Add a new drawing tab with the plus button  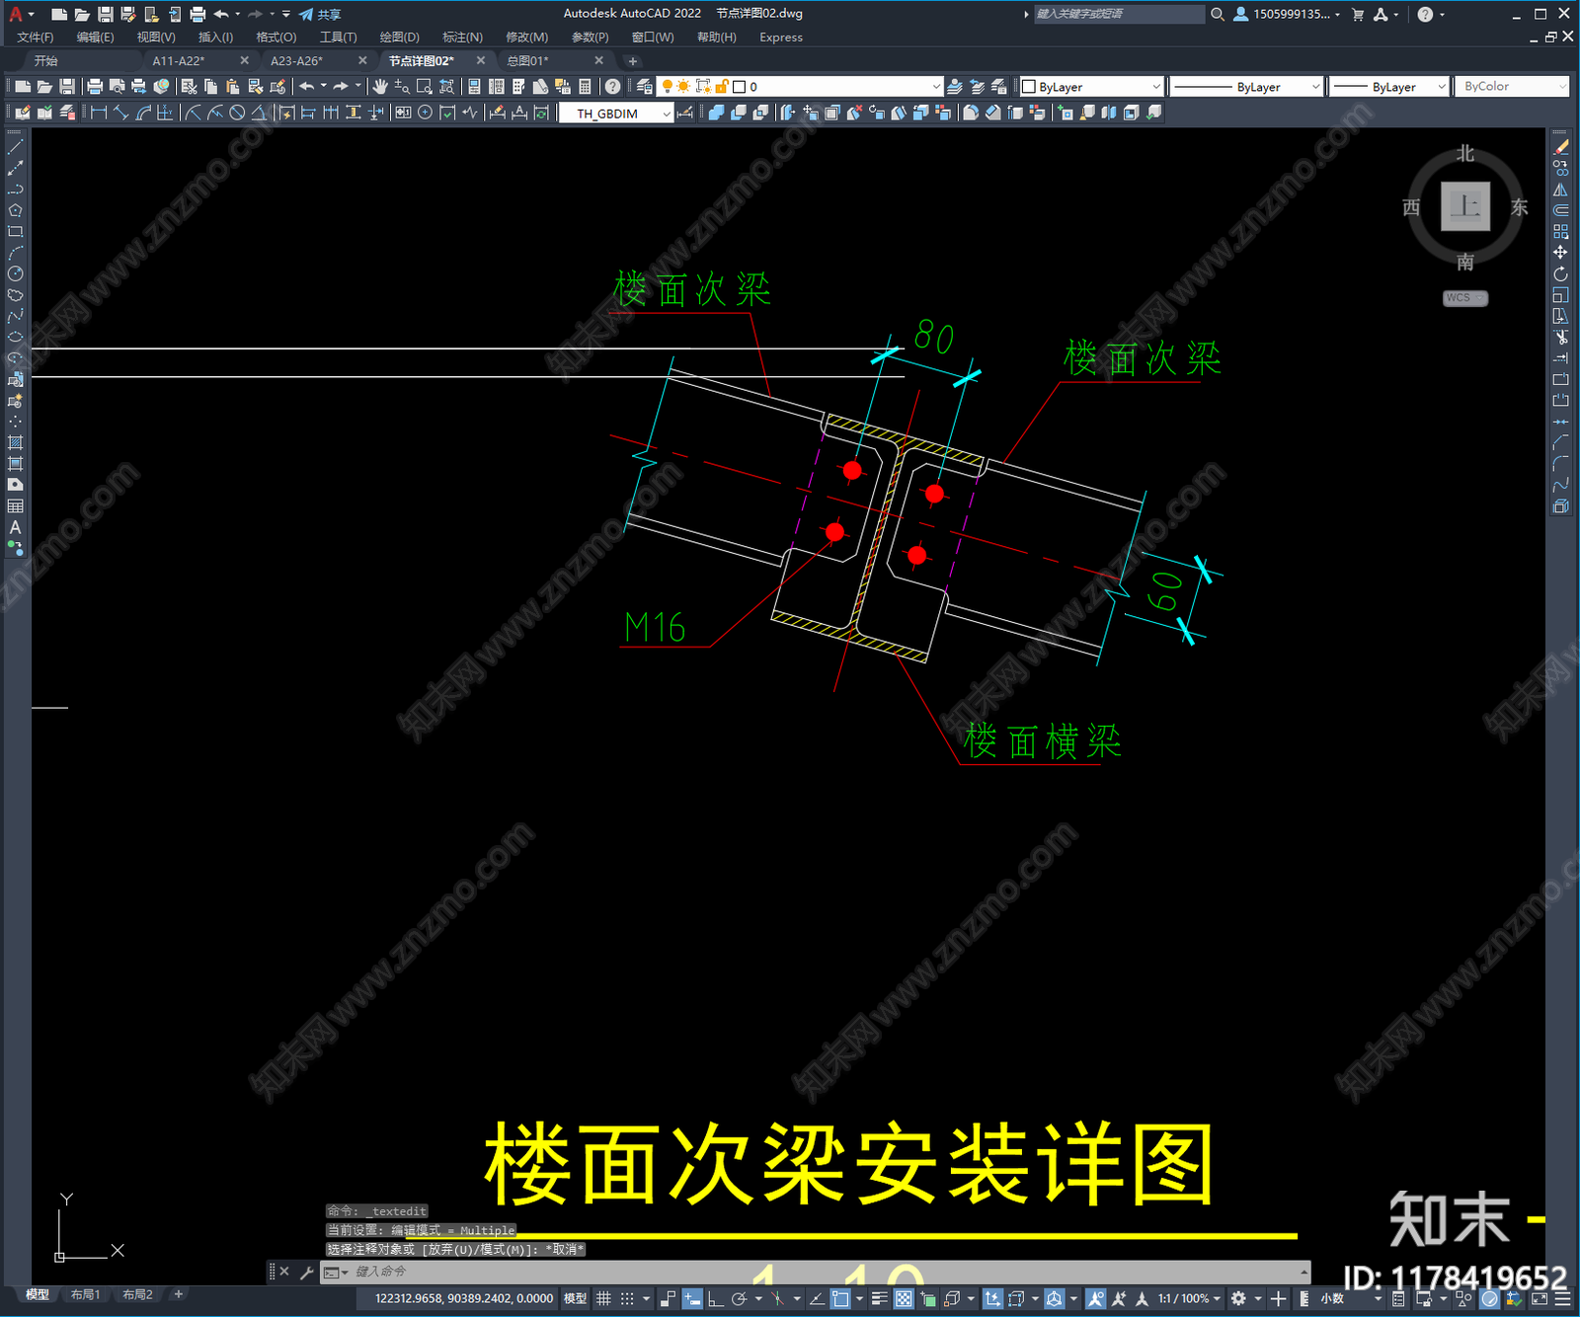pos(633,61)
